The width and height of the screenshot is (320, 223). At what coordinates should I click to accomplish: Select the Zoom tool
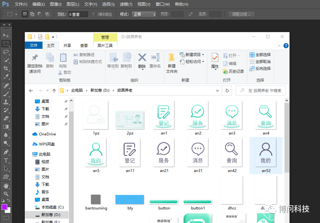point(6,194)
